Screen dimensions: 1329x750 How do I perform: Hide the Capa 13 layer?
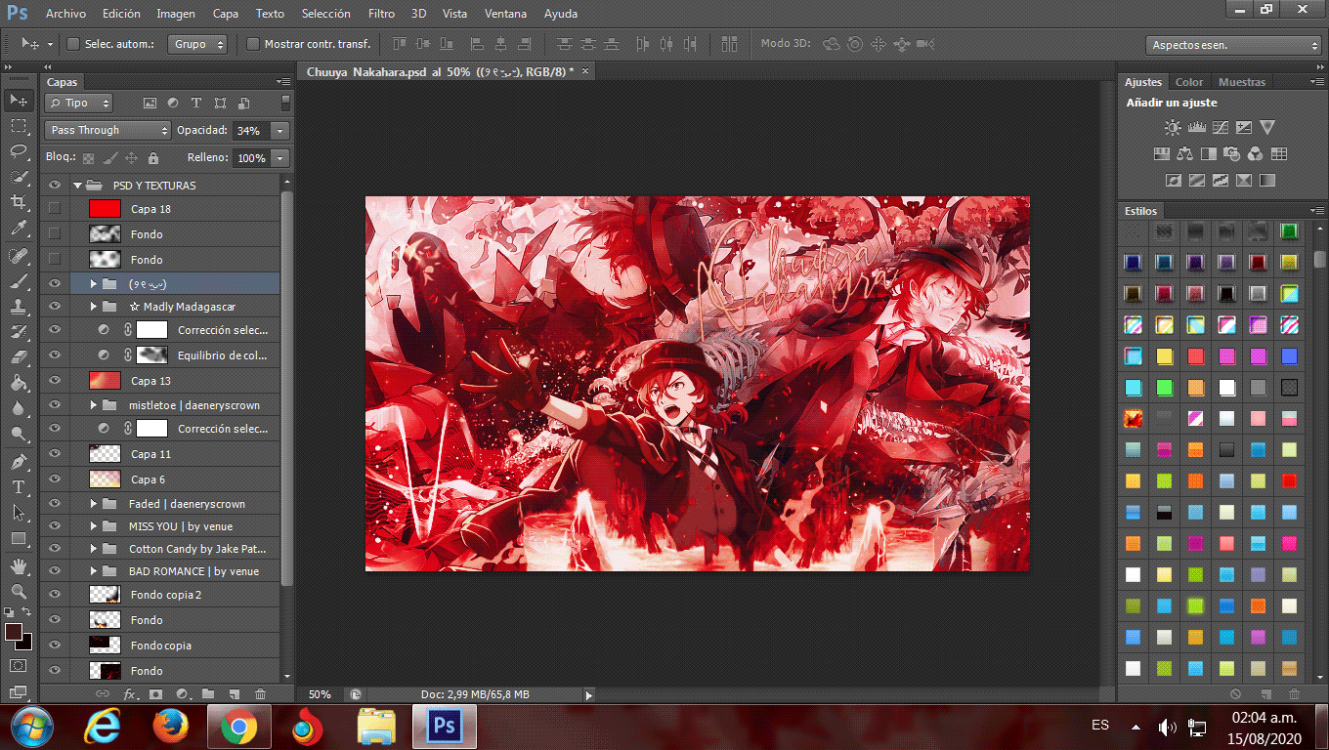tap(55, 381)
